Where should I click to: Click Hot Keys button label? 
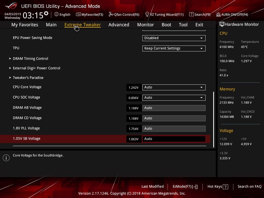point(215,187)
